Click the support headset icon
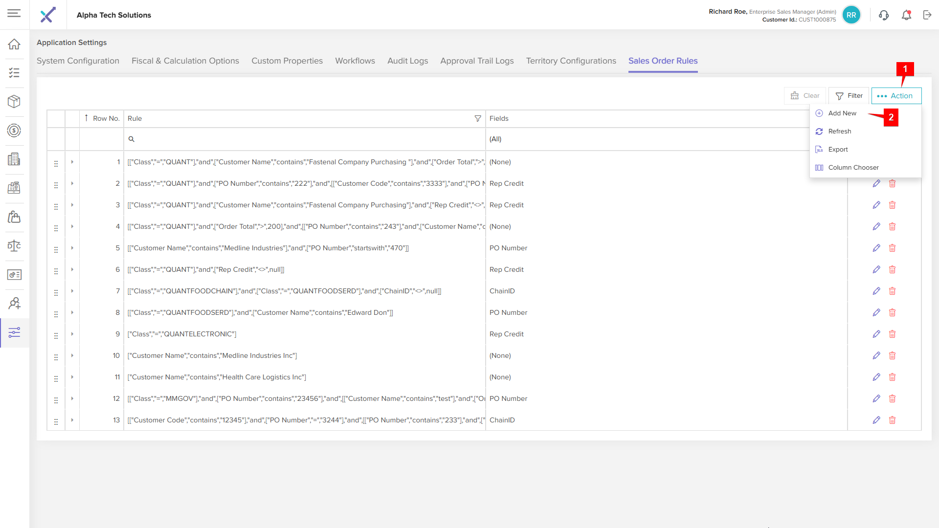This screenshot has height=528, width=939. [x=884, y=15]
